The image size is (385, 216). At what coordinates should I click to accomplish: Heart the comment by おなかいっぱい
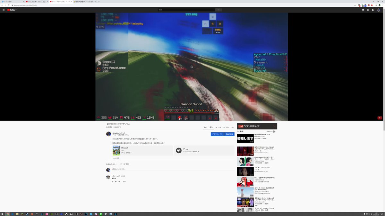point(119,181)
